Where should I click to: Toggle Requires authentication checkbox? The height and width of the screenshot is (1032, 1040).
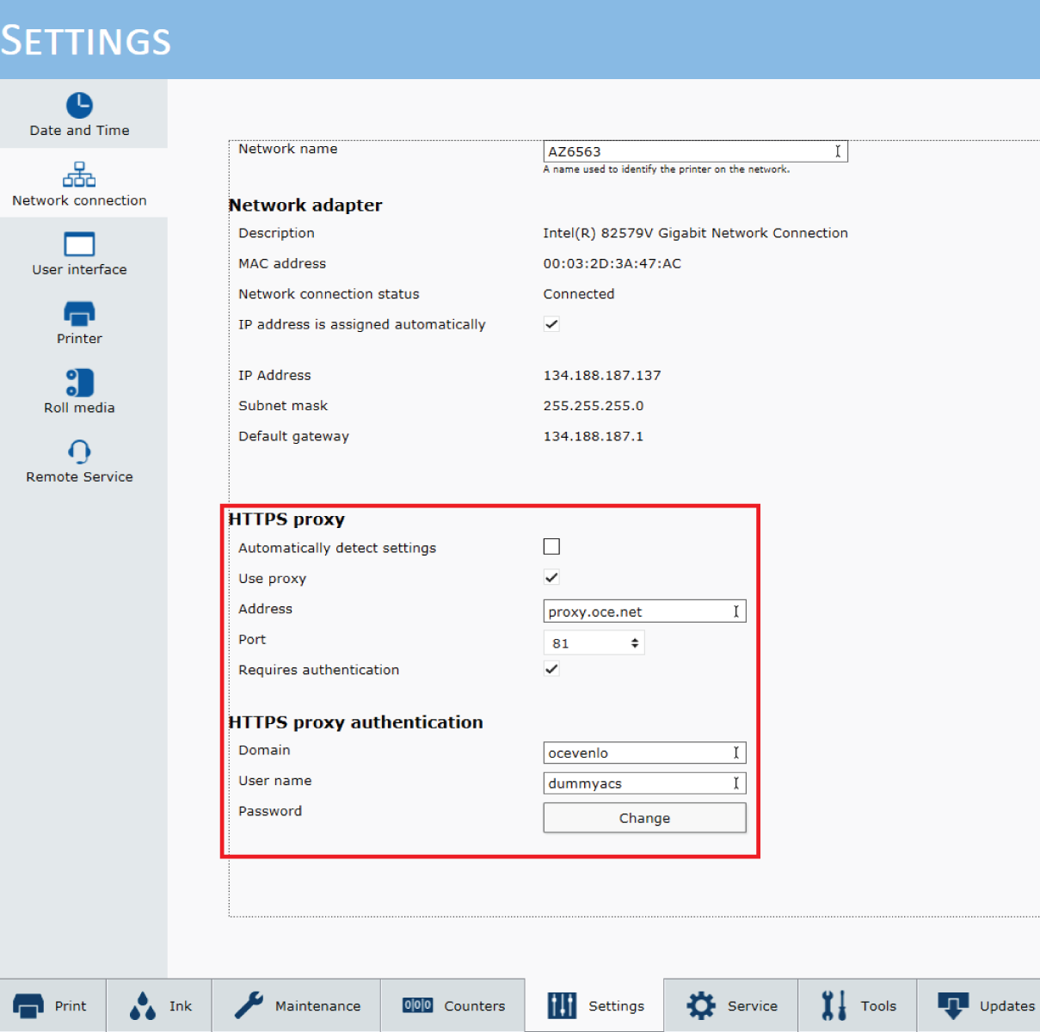click(551, 669)
